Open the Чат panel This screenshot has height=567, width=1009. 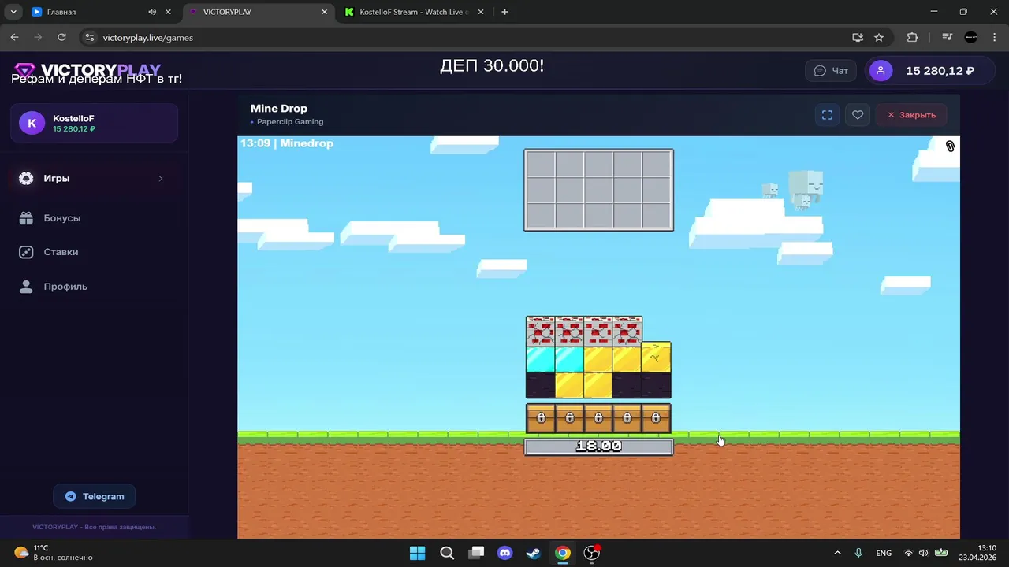[x=831, y=71]
